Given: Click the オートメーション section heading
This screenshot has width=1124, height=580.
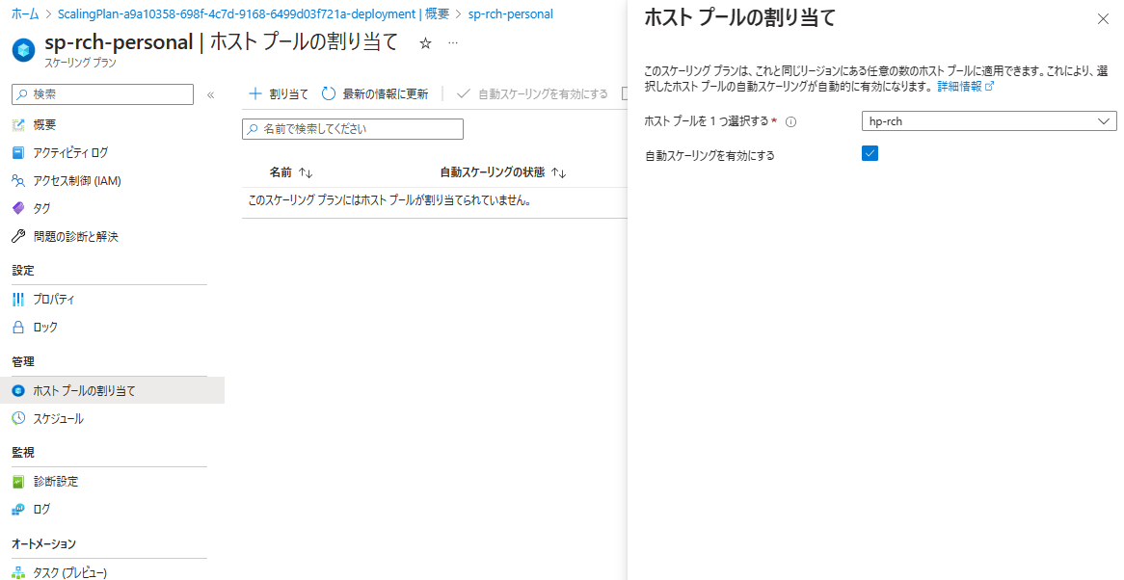Looking at the screenshot, I should (x=43, y=544).
